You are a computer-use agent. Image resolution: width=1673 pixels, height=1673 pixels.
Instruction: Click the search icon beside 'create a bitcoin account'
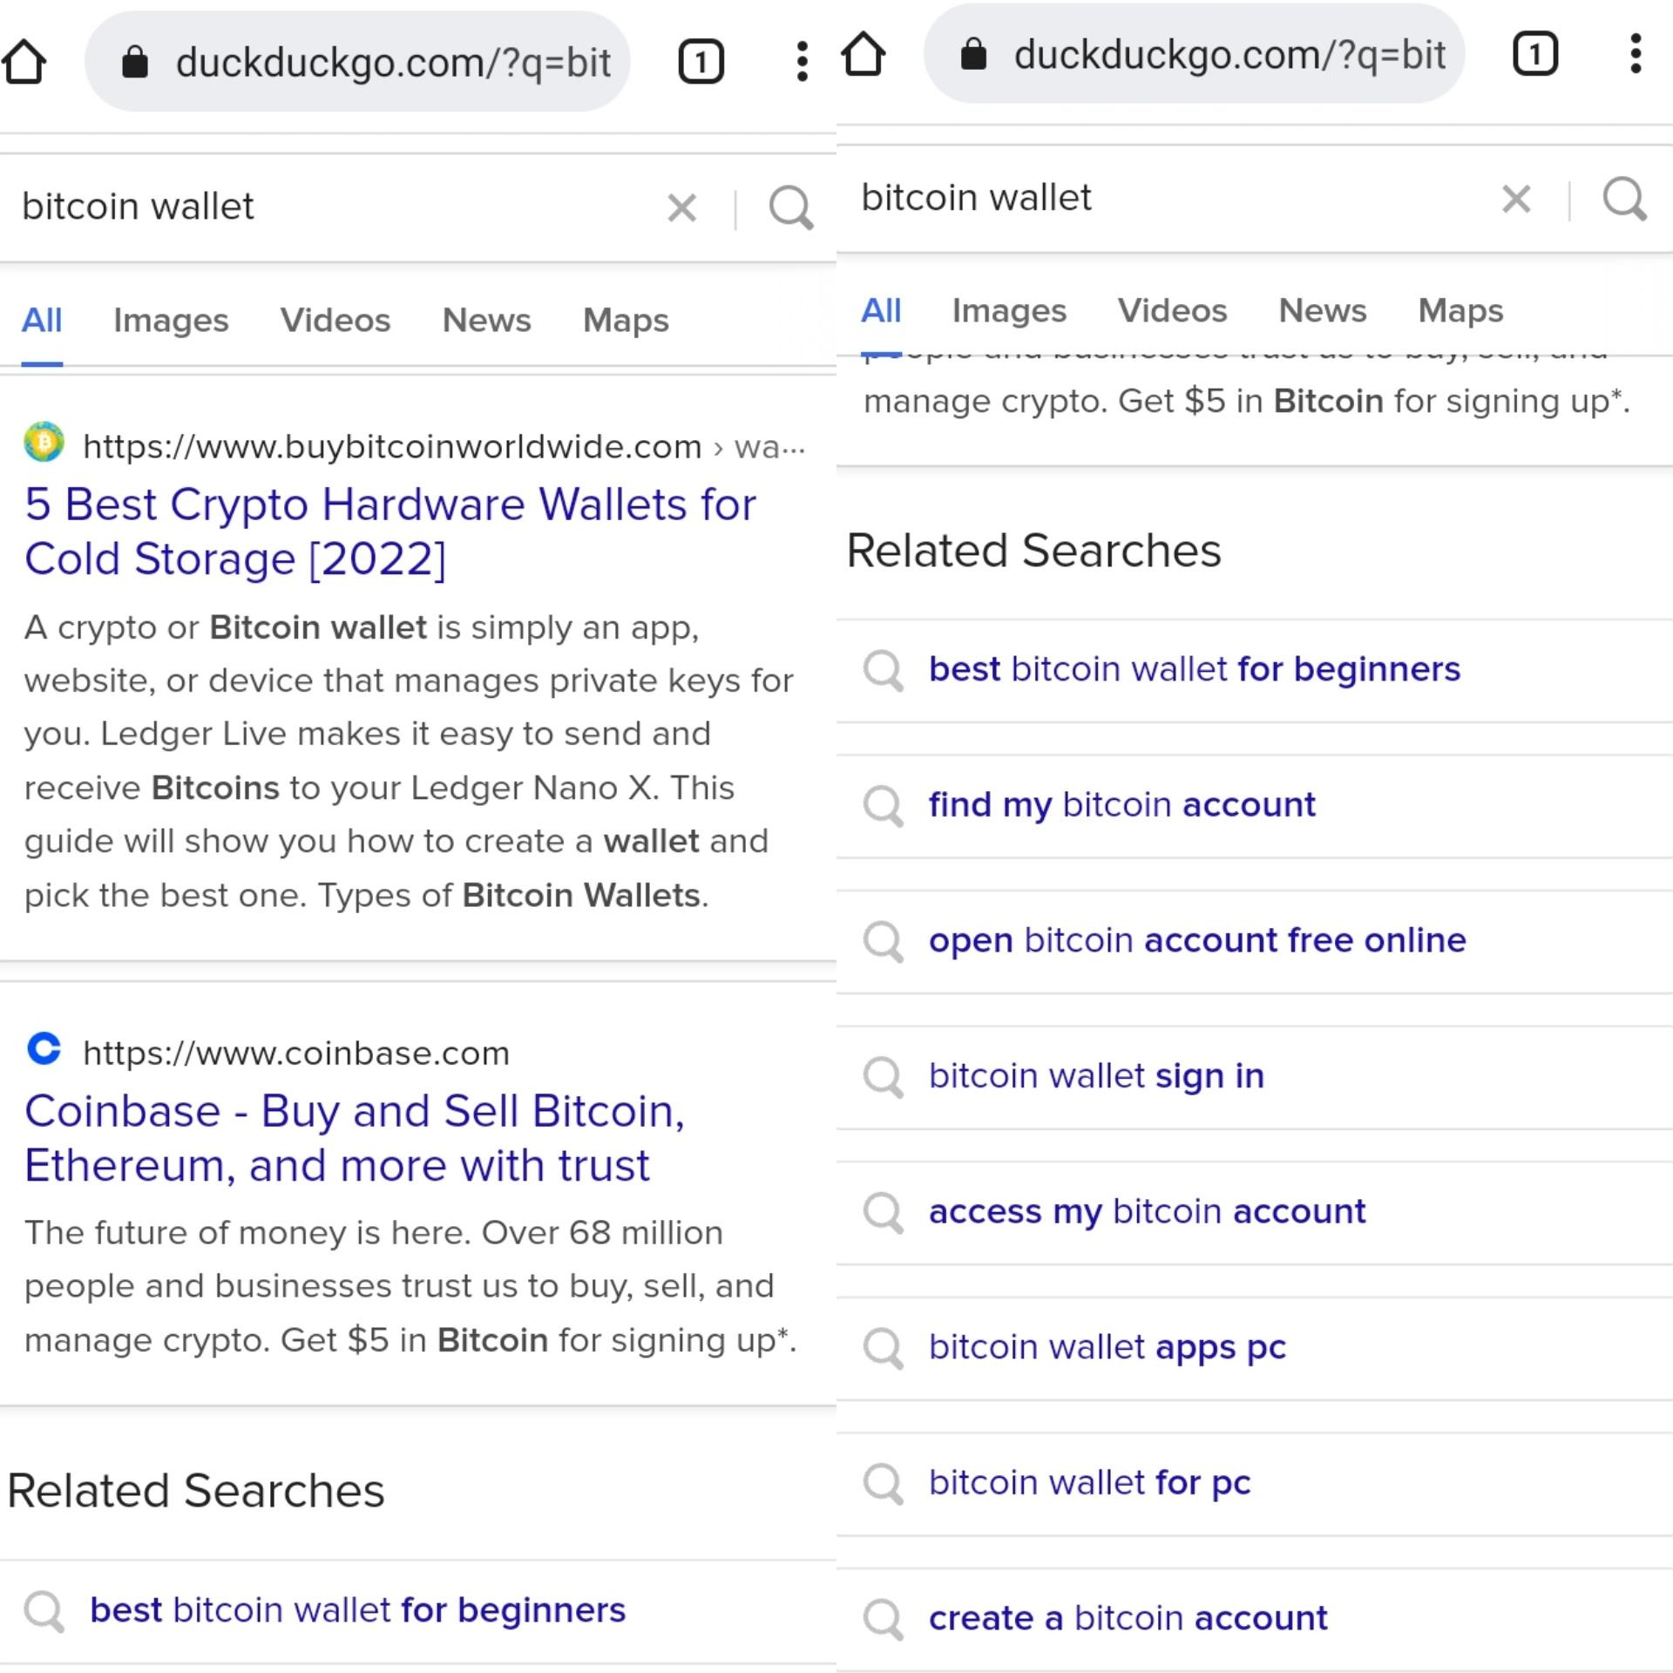click(x=884, y=1620)
